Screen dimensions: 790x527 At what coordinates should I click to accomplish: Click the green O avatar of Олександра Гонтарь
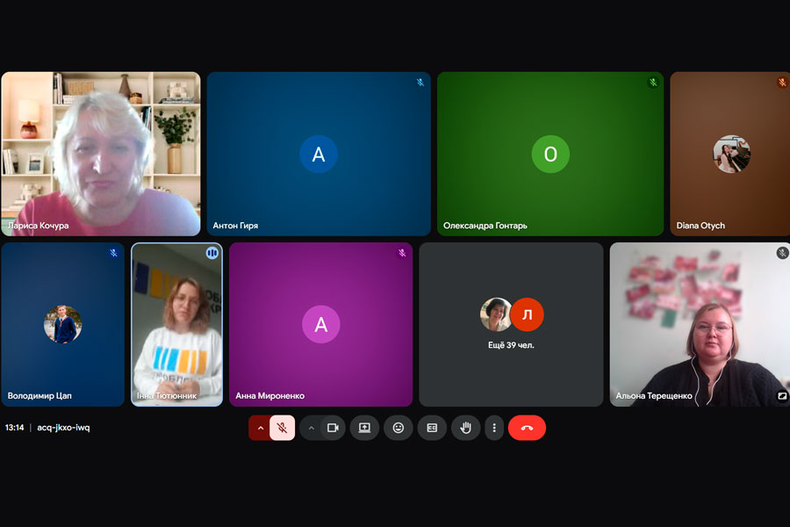(550, 154)
